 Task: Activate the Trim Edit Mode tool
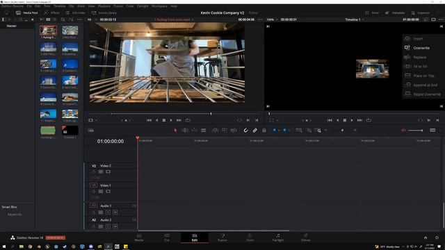pyautogui.click(x=185, y=131)
